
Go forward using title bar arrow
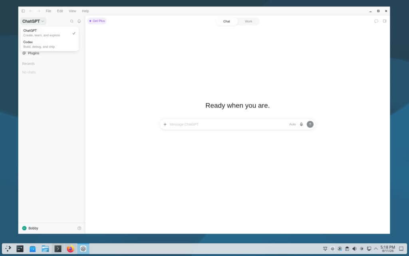[39, 11]
